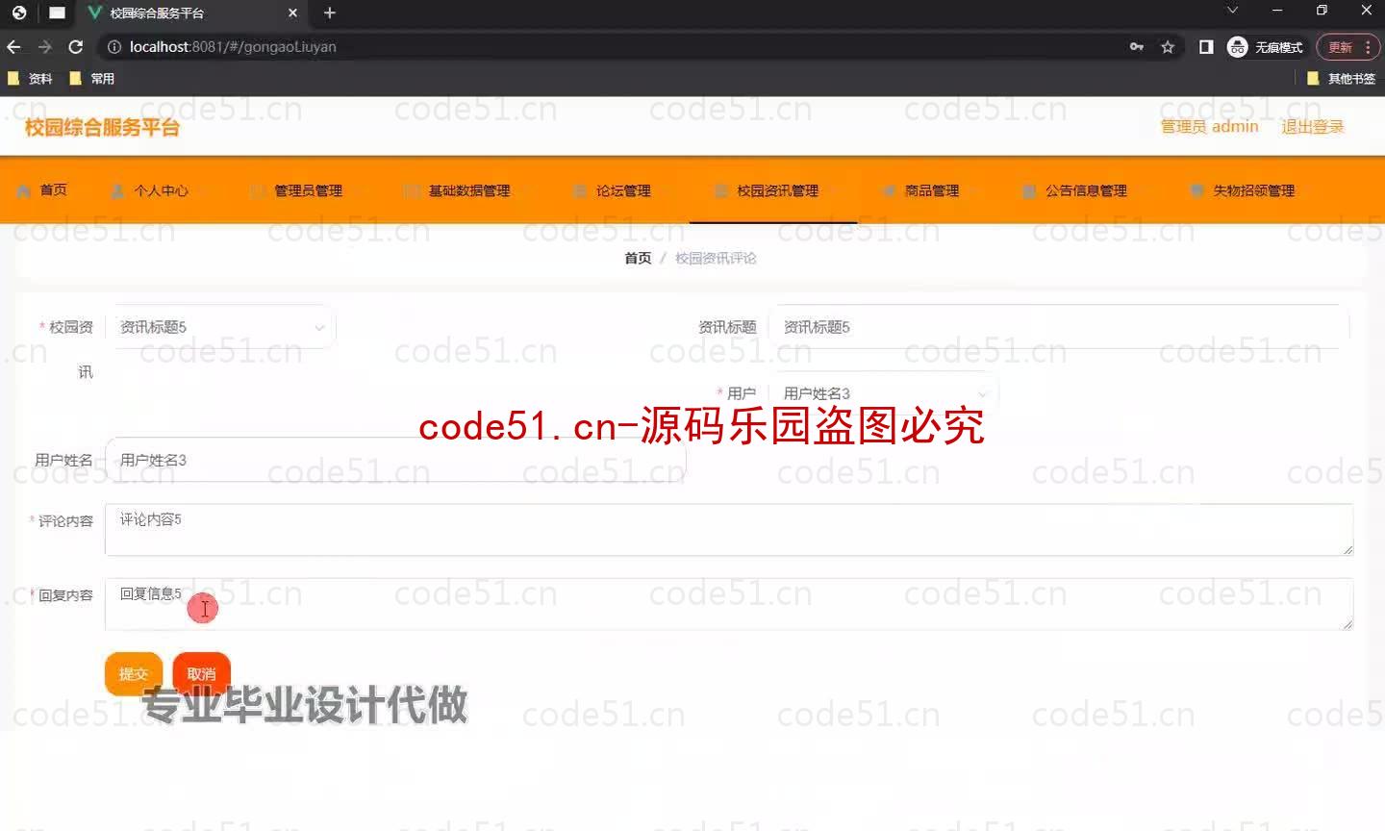This screenshot has height=831, width=1385.
Task: Click the browser forward arrow
Action: tap(44, 46)
